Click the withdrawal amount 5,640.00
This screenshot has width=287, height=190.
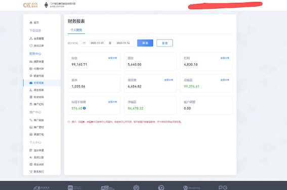(135, 65)
